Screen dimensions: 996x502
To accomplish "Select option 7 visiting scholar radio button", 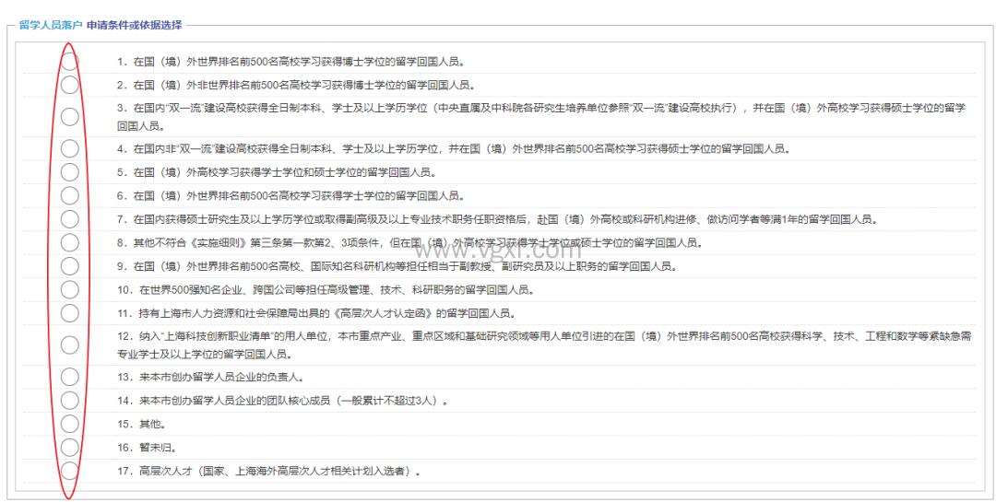I will pyautogui.click(x=69, y=219).
